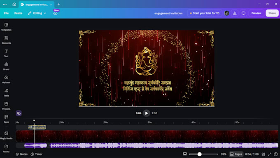Select the Sanskrit text clip in timeline

[37, 127]
